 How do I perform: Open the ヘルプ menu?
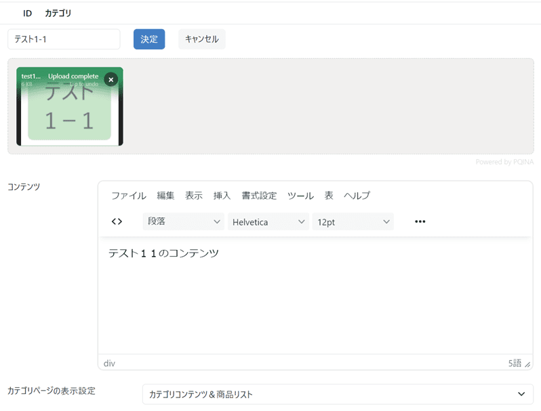[x=357, y=196]
